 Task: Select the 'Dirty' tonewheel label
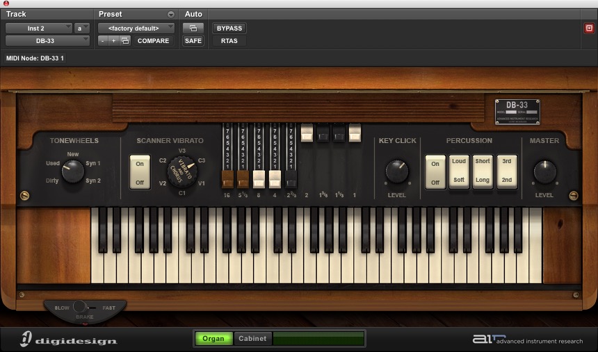click(53, 181)
